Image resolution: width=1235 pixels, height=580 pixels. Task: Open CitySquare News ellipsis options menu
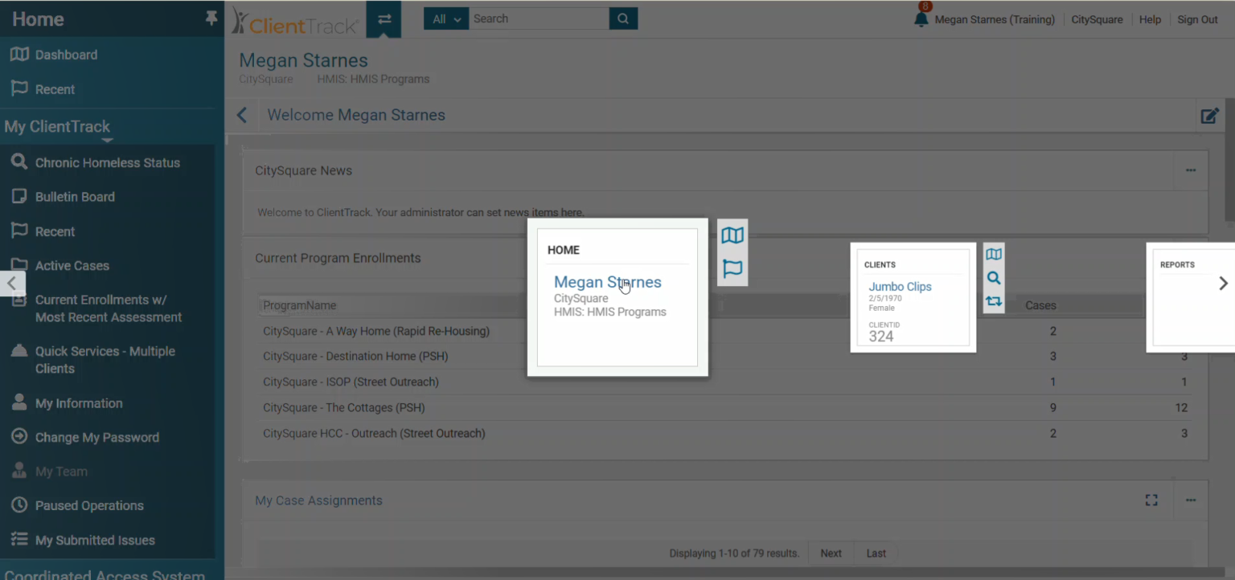tap(1191, 170)
